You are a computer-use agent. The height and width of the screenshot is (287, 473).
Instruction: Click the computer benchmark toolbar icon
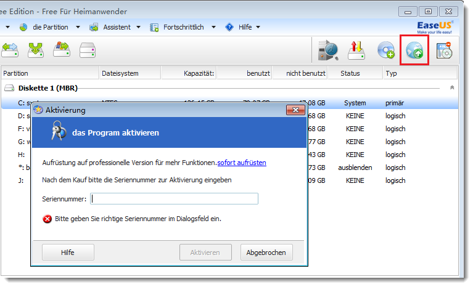pos(329,51)
